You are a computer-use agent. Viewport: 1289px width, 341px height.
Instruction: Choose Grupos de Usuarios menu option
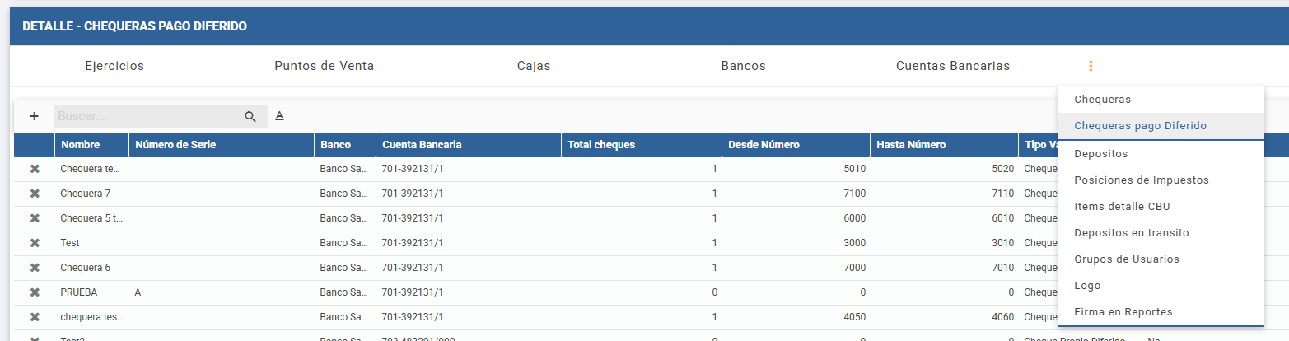1126,259
